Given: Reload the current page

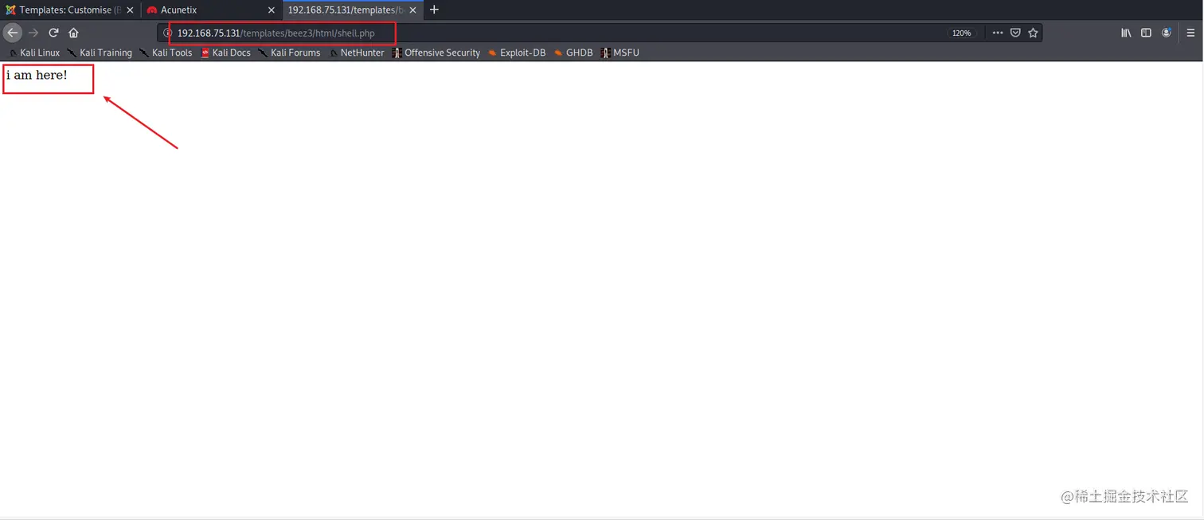Looking at the screenshot, I should click(53, 33).
